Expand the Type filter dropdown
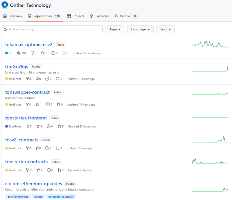Screen dimensions: 232x200 click(x=115, y=29)
